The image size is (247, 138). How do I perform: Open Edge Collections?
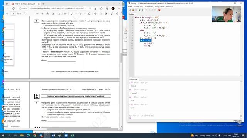[107, 8]
